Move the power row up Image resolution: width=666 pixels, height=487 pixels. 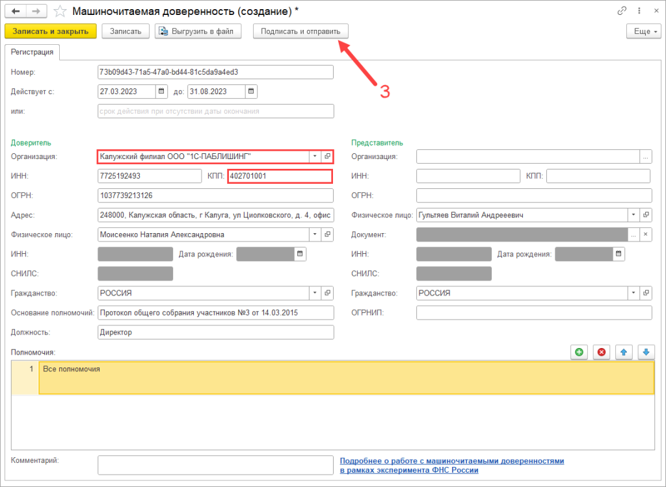(x=624, y=352)
